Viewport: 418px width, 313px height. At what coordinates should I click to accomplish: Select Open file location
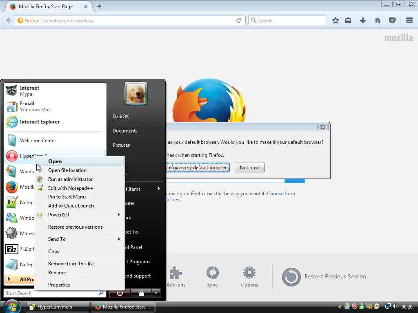pos(80,170)
